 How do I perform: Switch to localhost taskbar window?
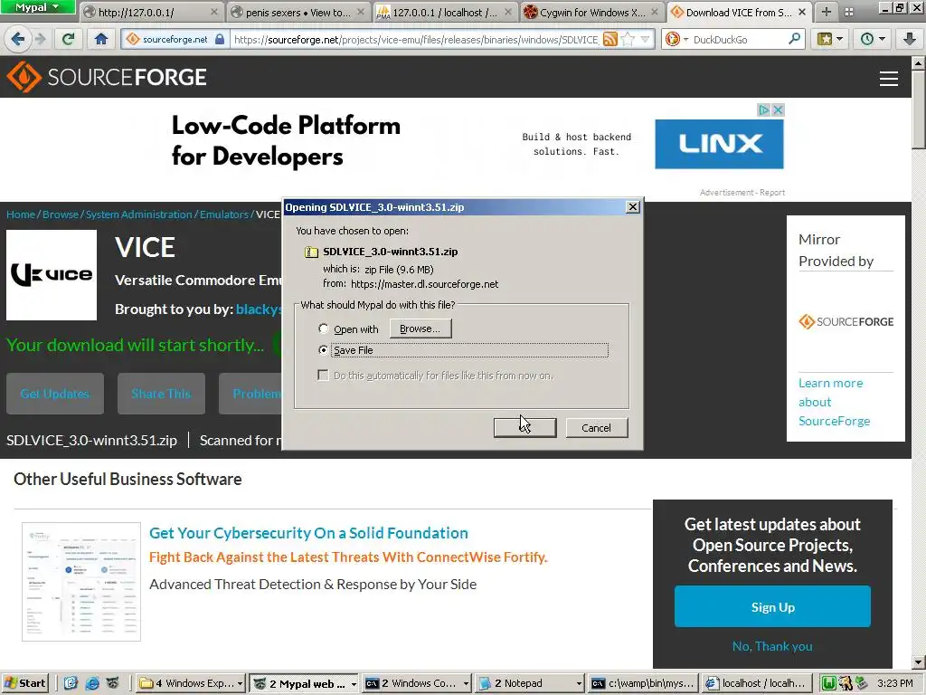point(757,684)
